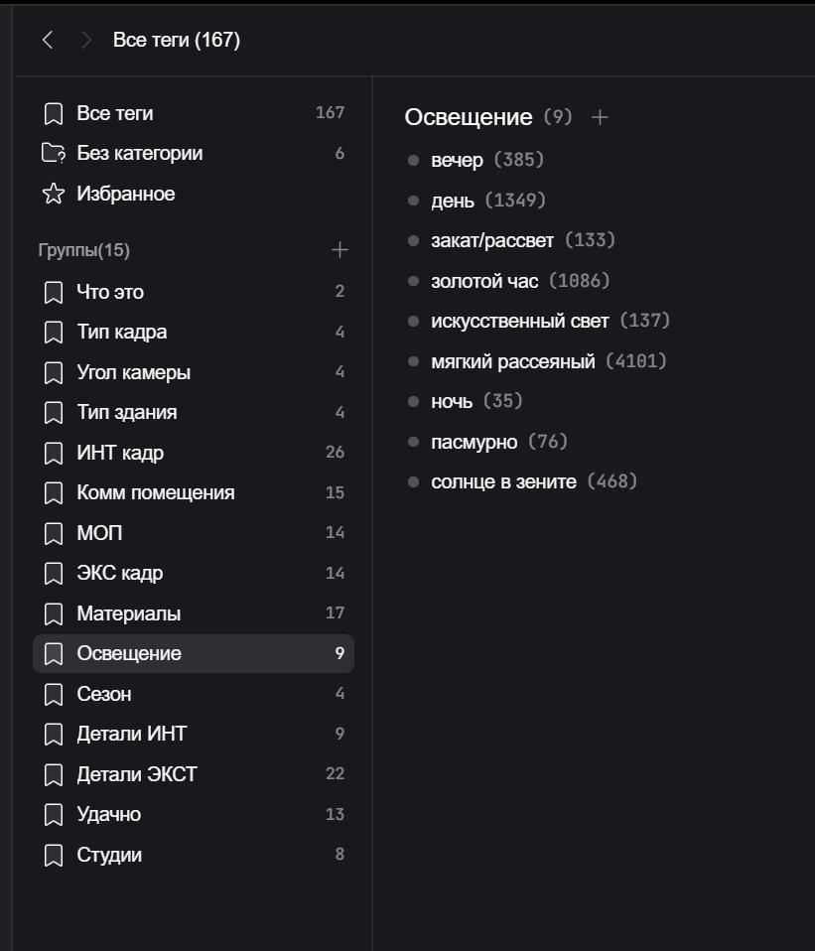Click the Освещение group heading
The width and height of the screenshot is (815, 951).
point(469,117)
